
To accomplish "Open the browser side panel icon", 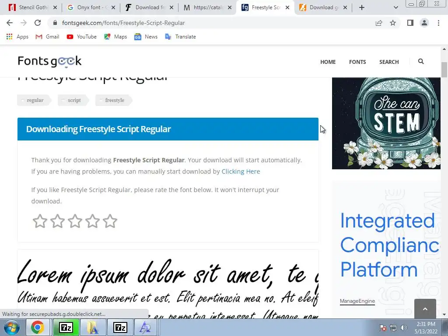I will tap(410, 23).
